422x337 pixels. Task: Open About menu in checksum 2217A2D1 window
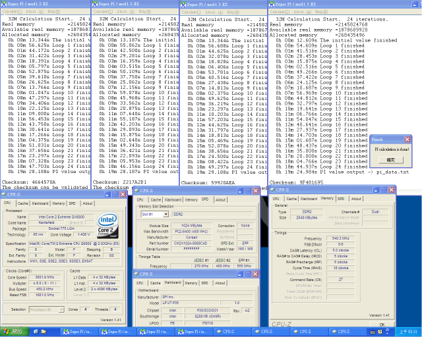click(x=125, y=12)
